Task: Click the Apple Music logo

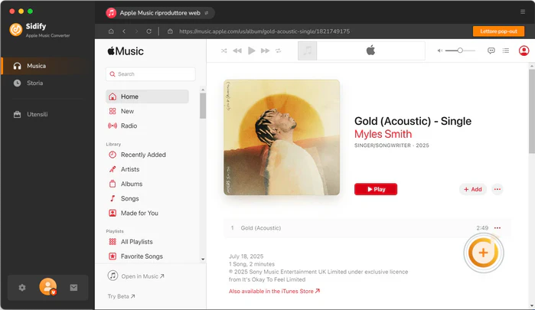Action: pyautogui.click(x=126, y=51)
